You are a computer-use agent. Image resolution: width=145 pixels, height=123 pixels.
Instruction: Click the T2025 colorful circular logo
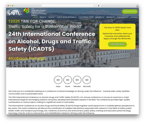pos(26,11)
